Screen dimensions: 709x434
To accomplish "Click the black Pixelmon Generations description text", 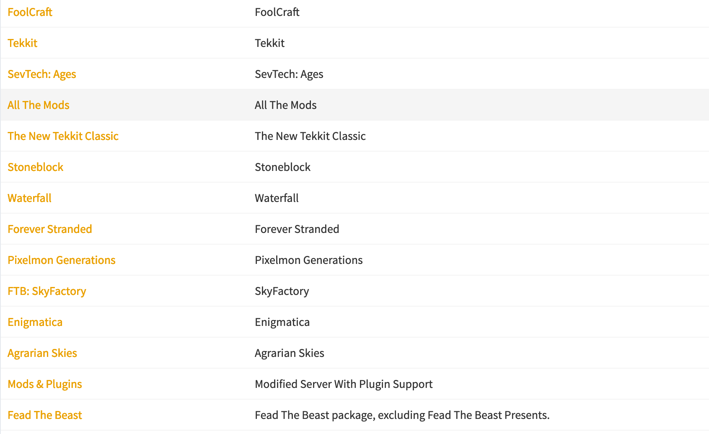I will point(308,260).
